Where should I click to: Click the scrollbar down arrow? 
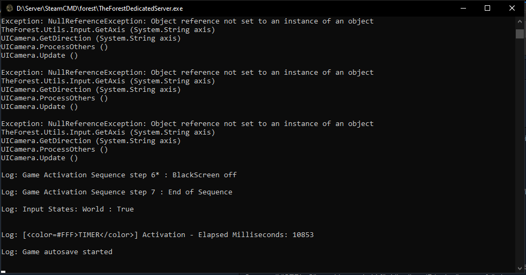(520, 267)
